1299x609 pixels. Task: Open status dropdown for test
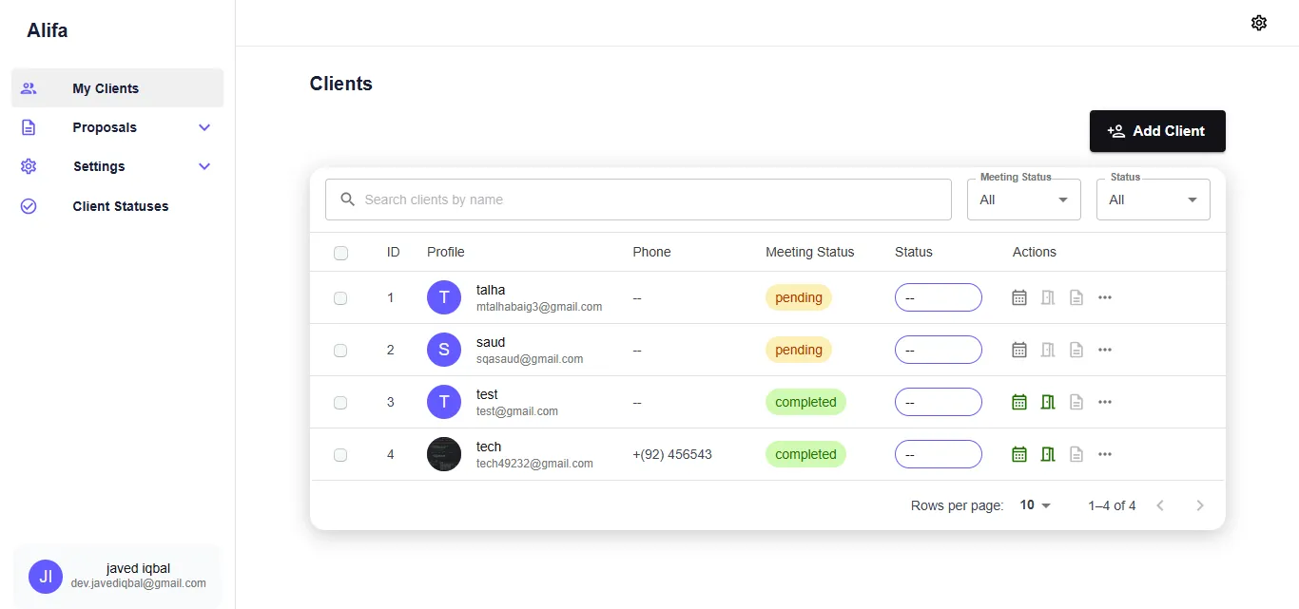tap(939, 402)
